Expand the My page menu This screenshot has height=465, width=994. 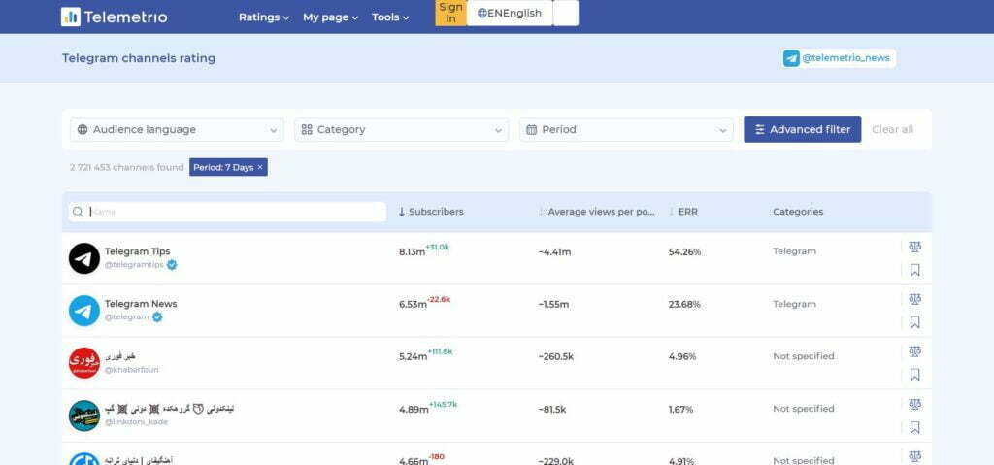coord(330,17)
